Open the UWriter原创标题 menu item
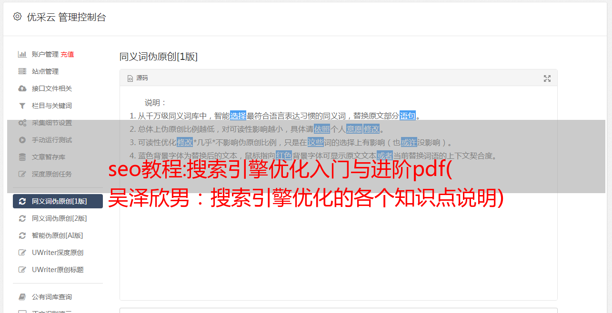Viewport: 612px width, 313px height. pyautogui.click(x=58, y=270)
